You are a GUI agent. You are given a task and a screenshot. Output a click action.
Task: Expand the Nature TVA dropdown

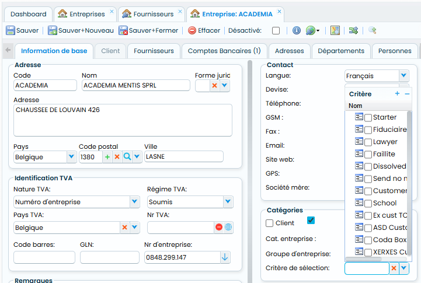tap(134, 201)
